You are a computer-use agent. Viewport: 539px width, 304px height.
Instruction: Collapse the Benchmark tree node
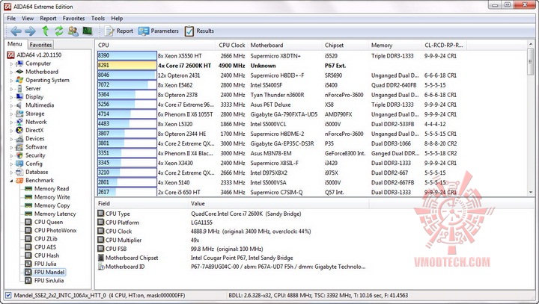[x=11, y=181]
